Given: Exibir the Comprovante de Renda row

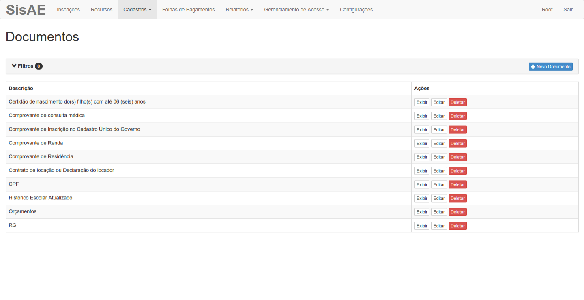Looking at the screenshot, I should click(422, 144).
